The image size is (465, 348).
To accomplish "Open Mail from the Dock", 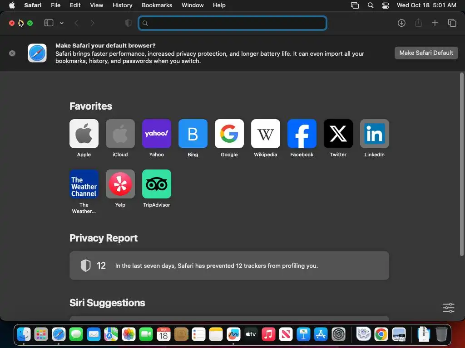I will [x=94, y=334].
